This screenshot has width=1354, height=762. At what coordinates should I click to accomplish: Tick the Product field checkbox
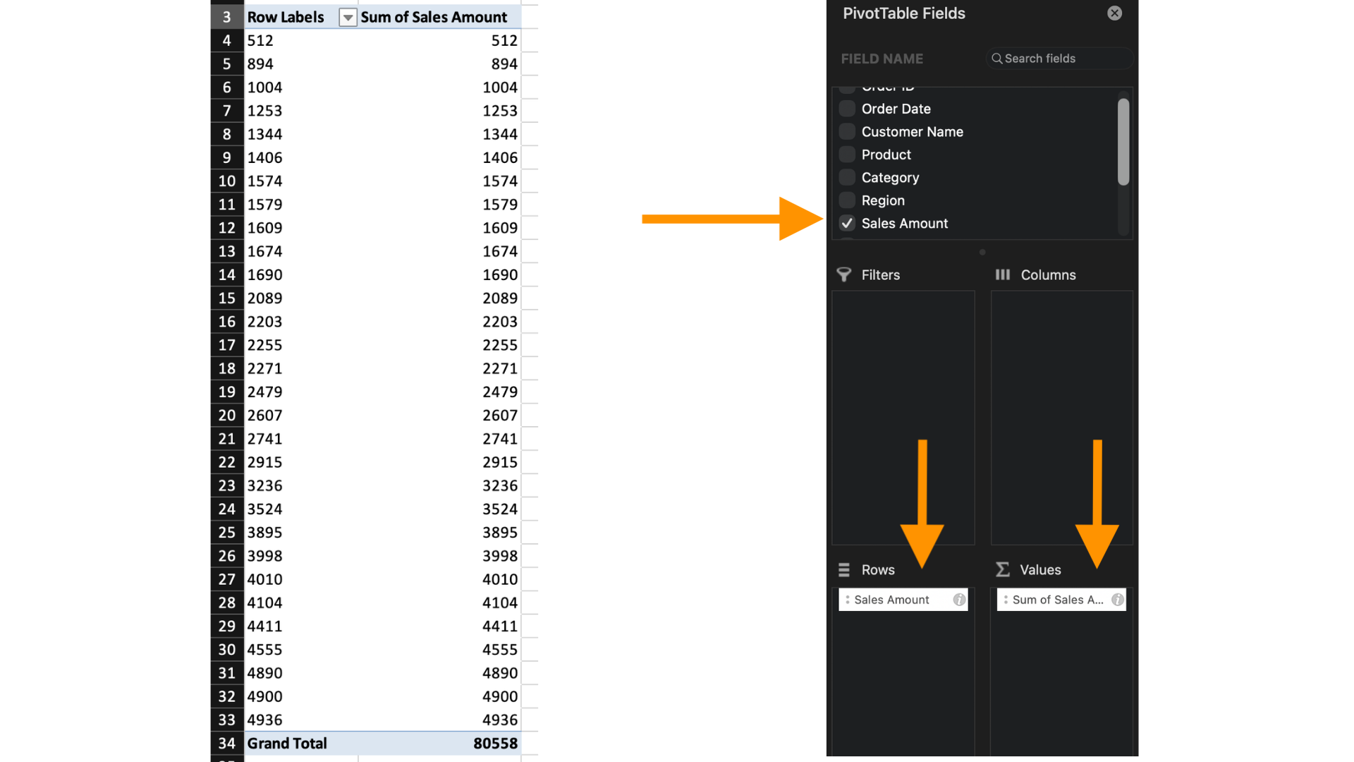(847, 155)
